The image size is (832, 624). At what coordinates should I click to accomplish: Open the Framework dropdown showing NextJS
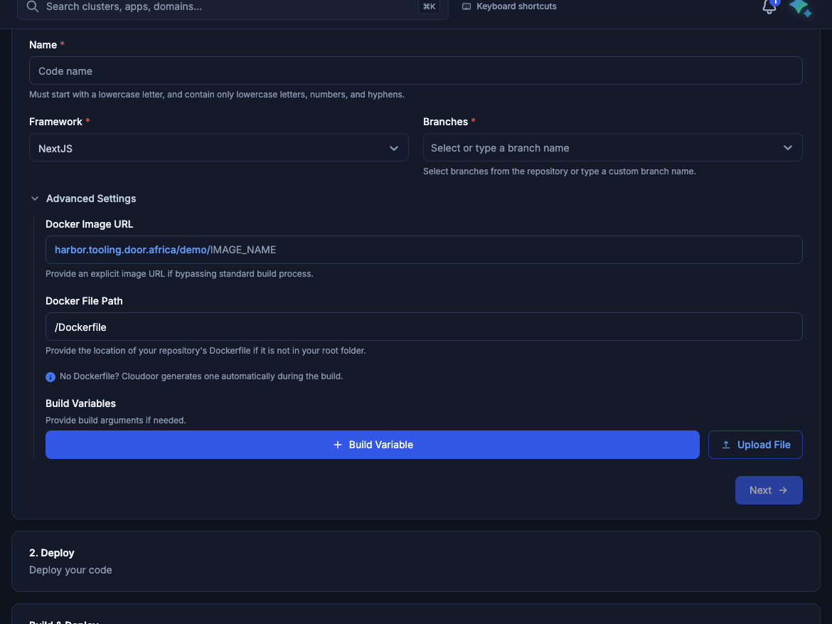(x=218, y=147)
